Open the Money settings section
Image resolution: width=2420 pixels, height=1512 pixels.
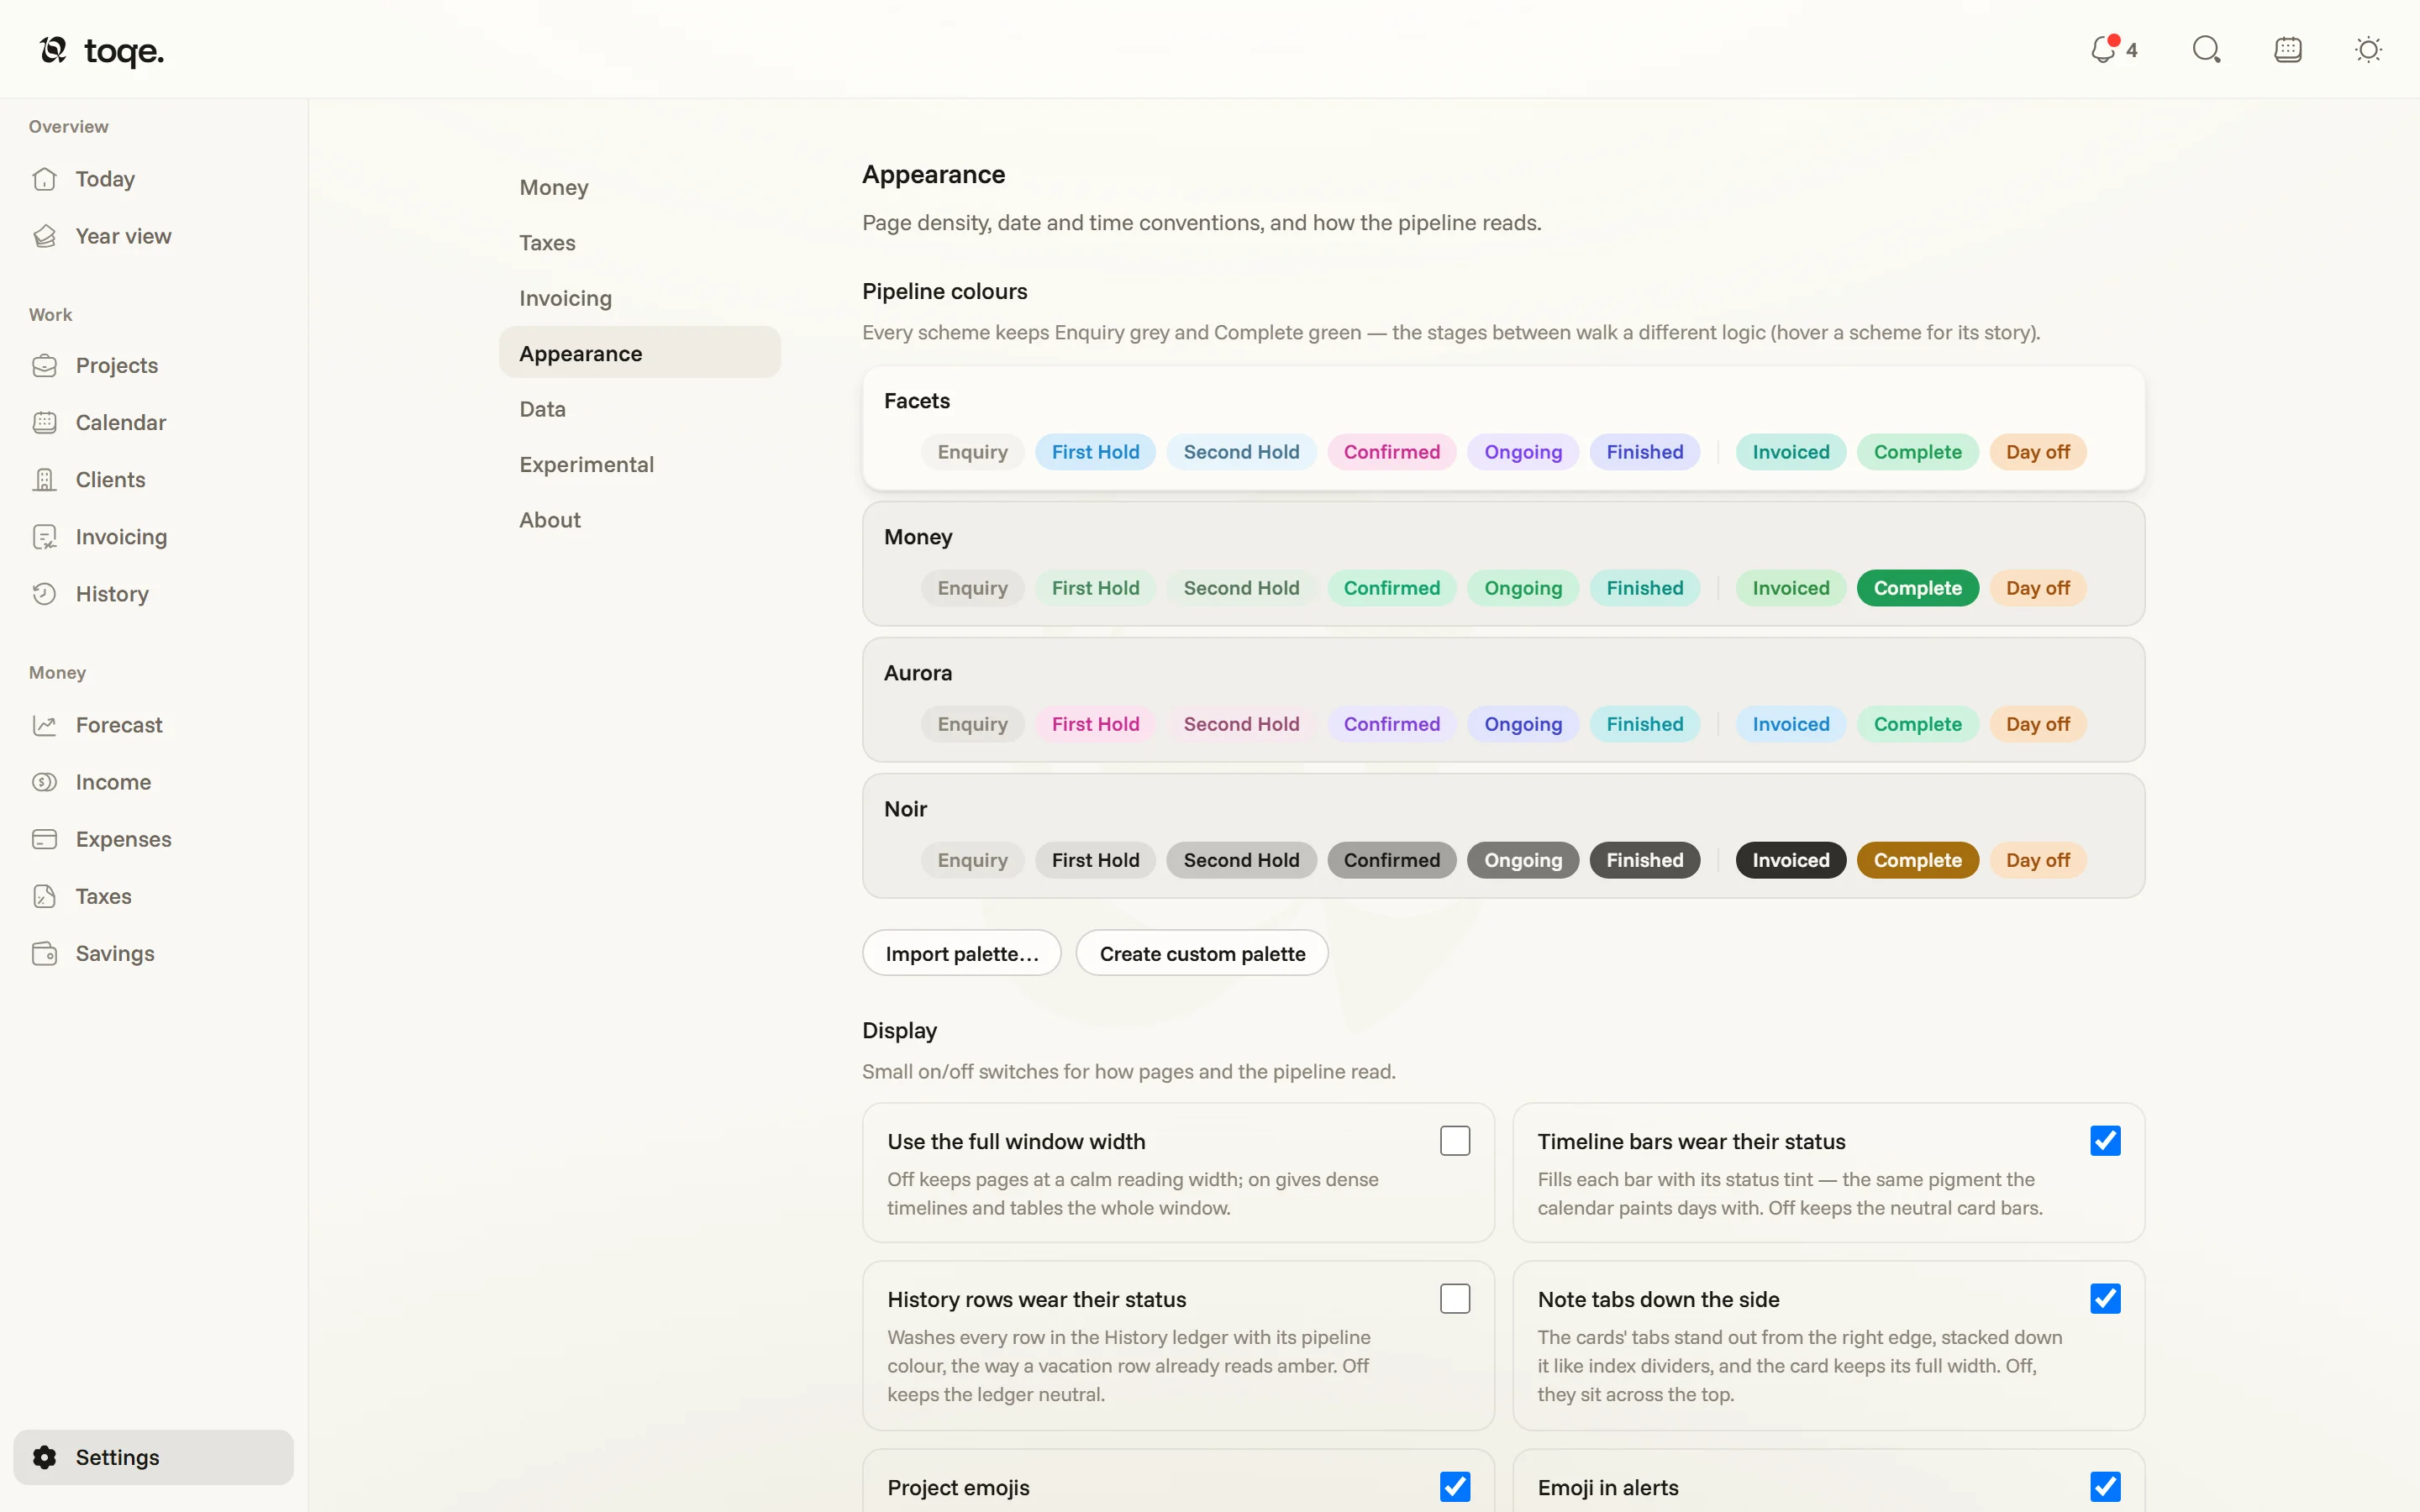click(x=640, y=187)
